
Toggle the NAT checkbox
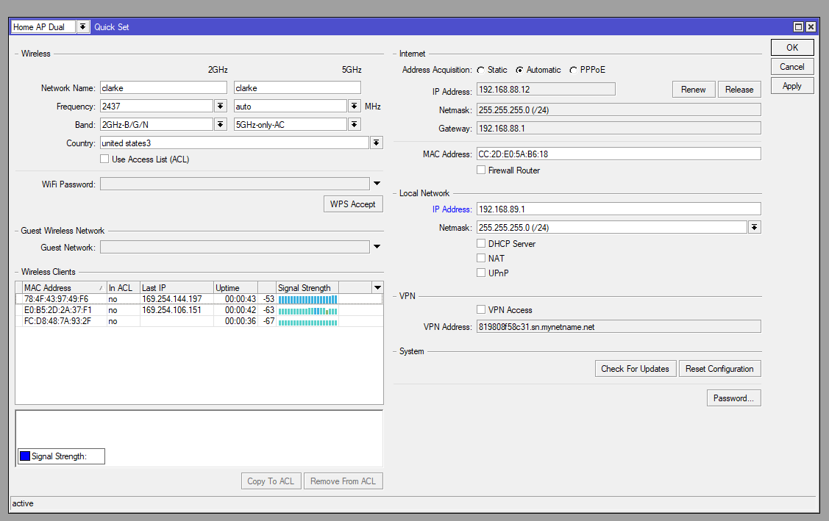(x=481, y=259)
